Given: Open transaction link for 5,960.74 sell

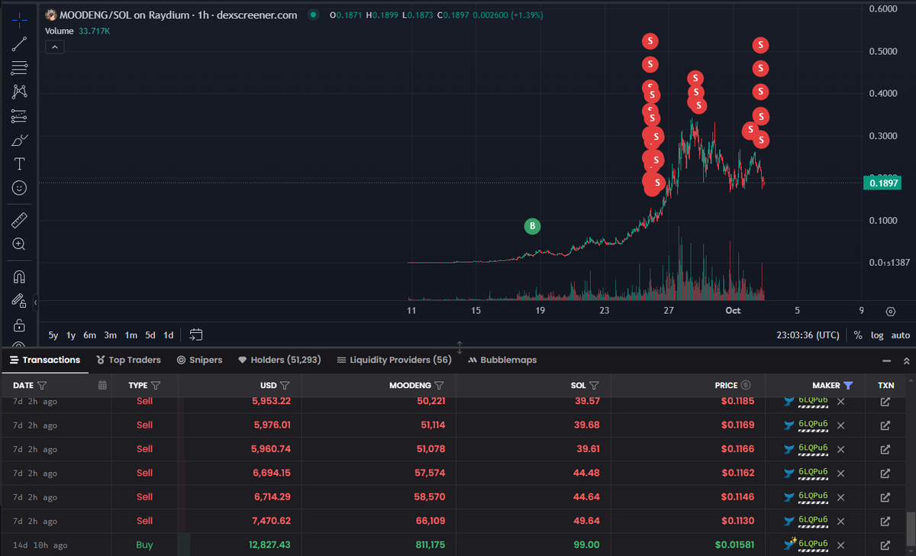Looking at the screenshot, I should click(885, 449).
